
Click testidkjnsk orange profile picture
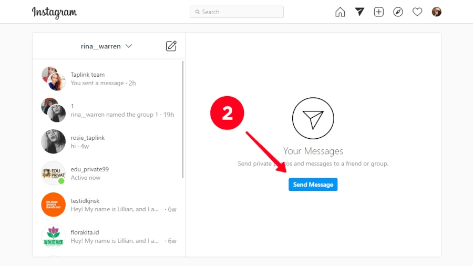54,204
